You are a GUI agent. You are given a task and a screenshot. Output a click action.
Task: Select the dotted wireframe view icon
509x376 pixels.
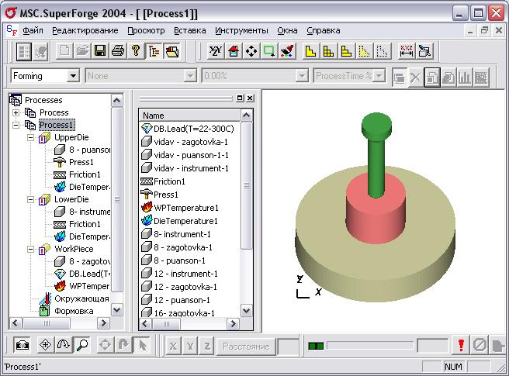click(x=382, y=51)
